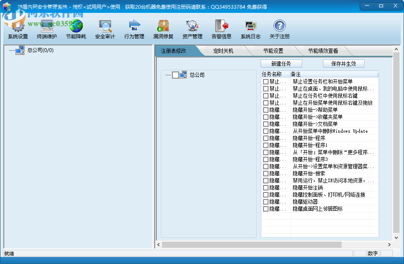Click the horizontal scrollbar right arrow
The width and height of the screenshot is (404, 264).
click(x=389, y=244)
